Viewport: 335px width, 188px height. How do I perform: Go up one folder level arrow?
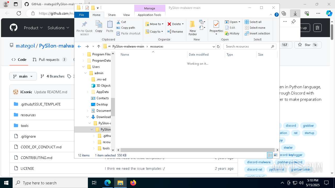(x=98, y=46)
